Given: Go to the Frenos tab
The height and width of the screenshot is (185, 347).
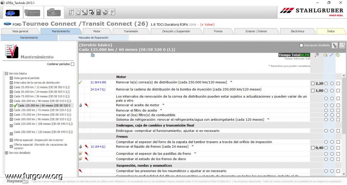Looking at the screenshot, I should 218,31.
